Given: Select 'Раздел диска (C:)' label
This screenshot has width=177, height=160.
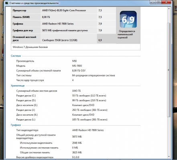Looking at the screenshot, I should pyautogui.click(x=26, y=96).
